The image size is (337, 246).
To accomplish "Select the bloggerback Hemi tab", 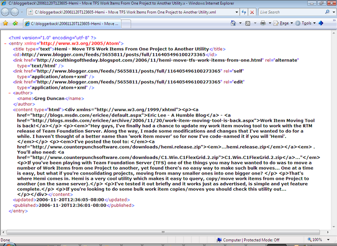I will coord(72,24).
